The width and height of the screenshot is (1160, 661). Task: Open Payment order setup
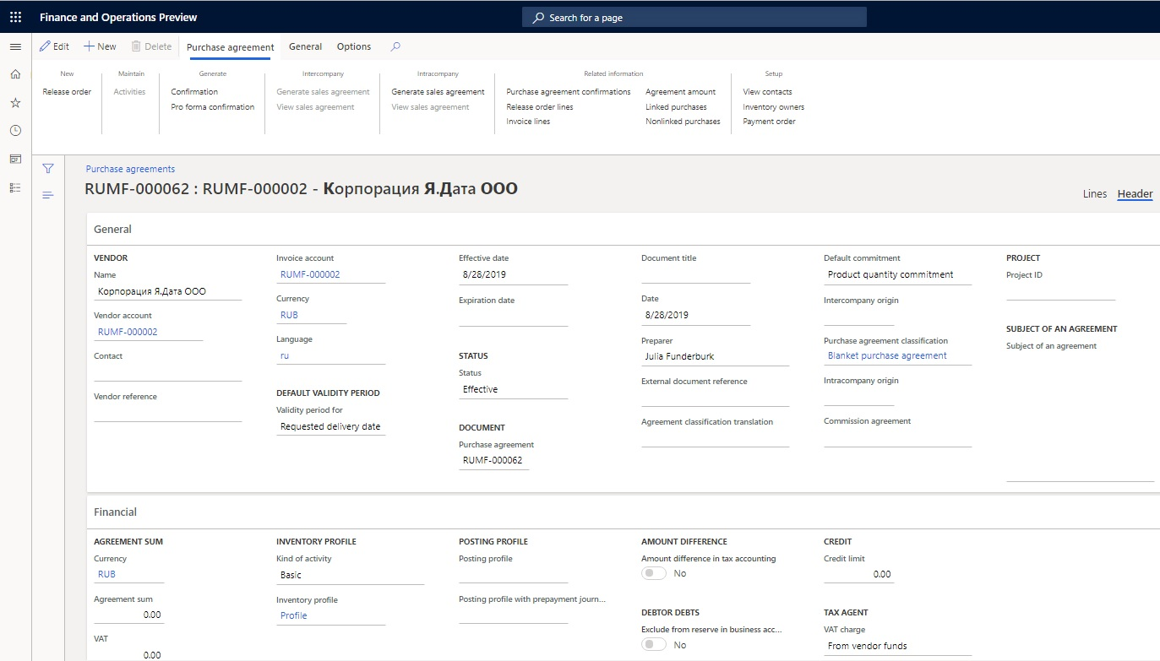tap(769, 122)
